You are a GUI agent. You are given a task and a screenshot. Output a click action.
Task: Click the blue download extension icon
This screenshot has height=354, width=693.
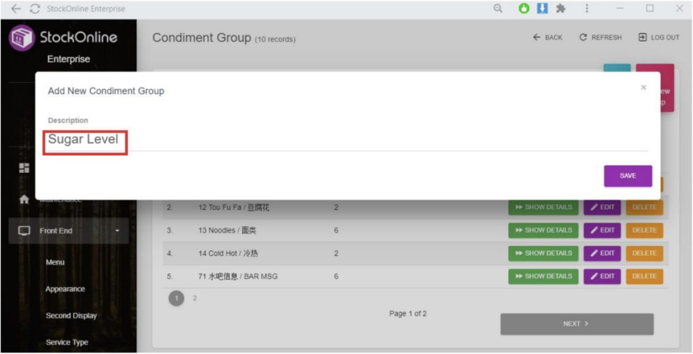[542, 9]
